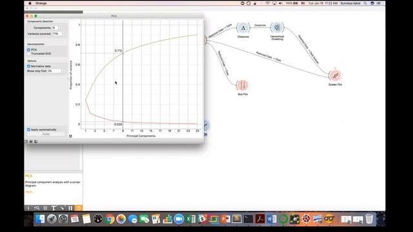Screen dimensions: 413x232
Task: Click the Apply button in PCA window
Action: (46, 134)
